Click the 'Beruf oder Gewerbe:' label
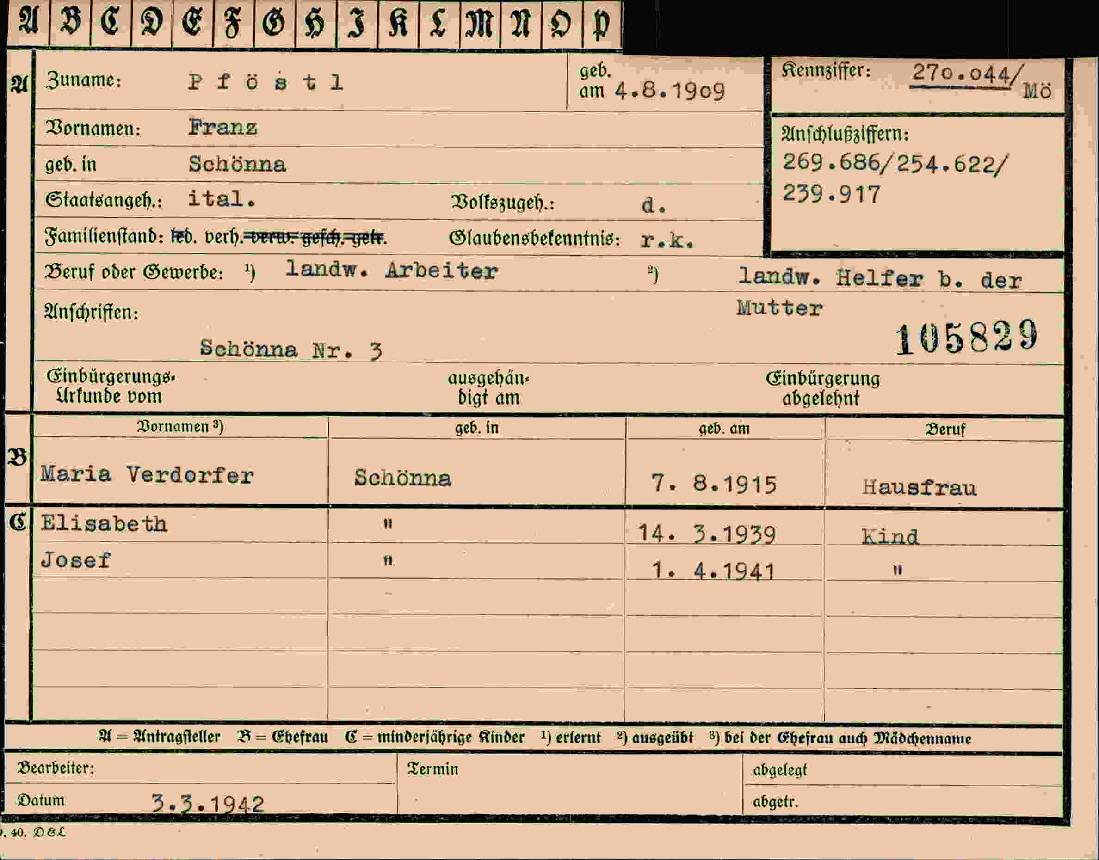This screenshot has width=1099, height=860. (x=134, y=272)
